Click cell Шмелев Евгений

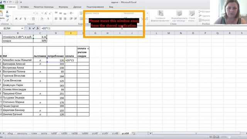pyautogui.click(x=18, y=114)
